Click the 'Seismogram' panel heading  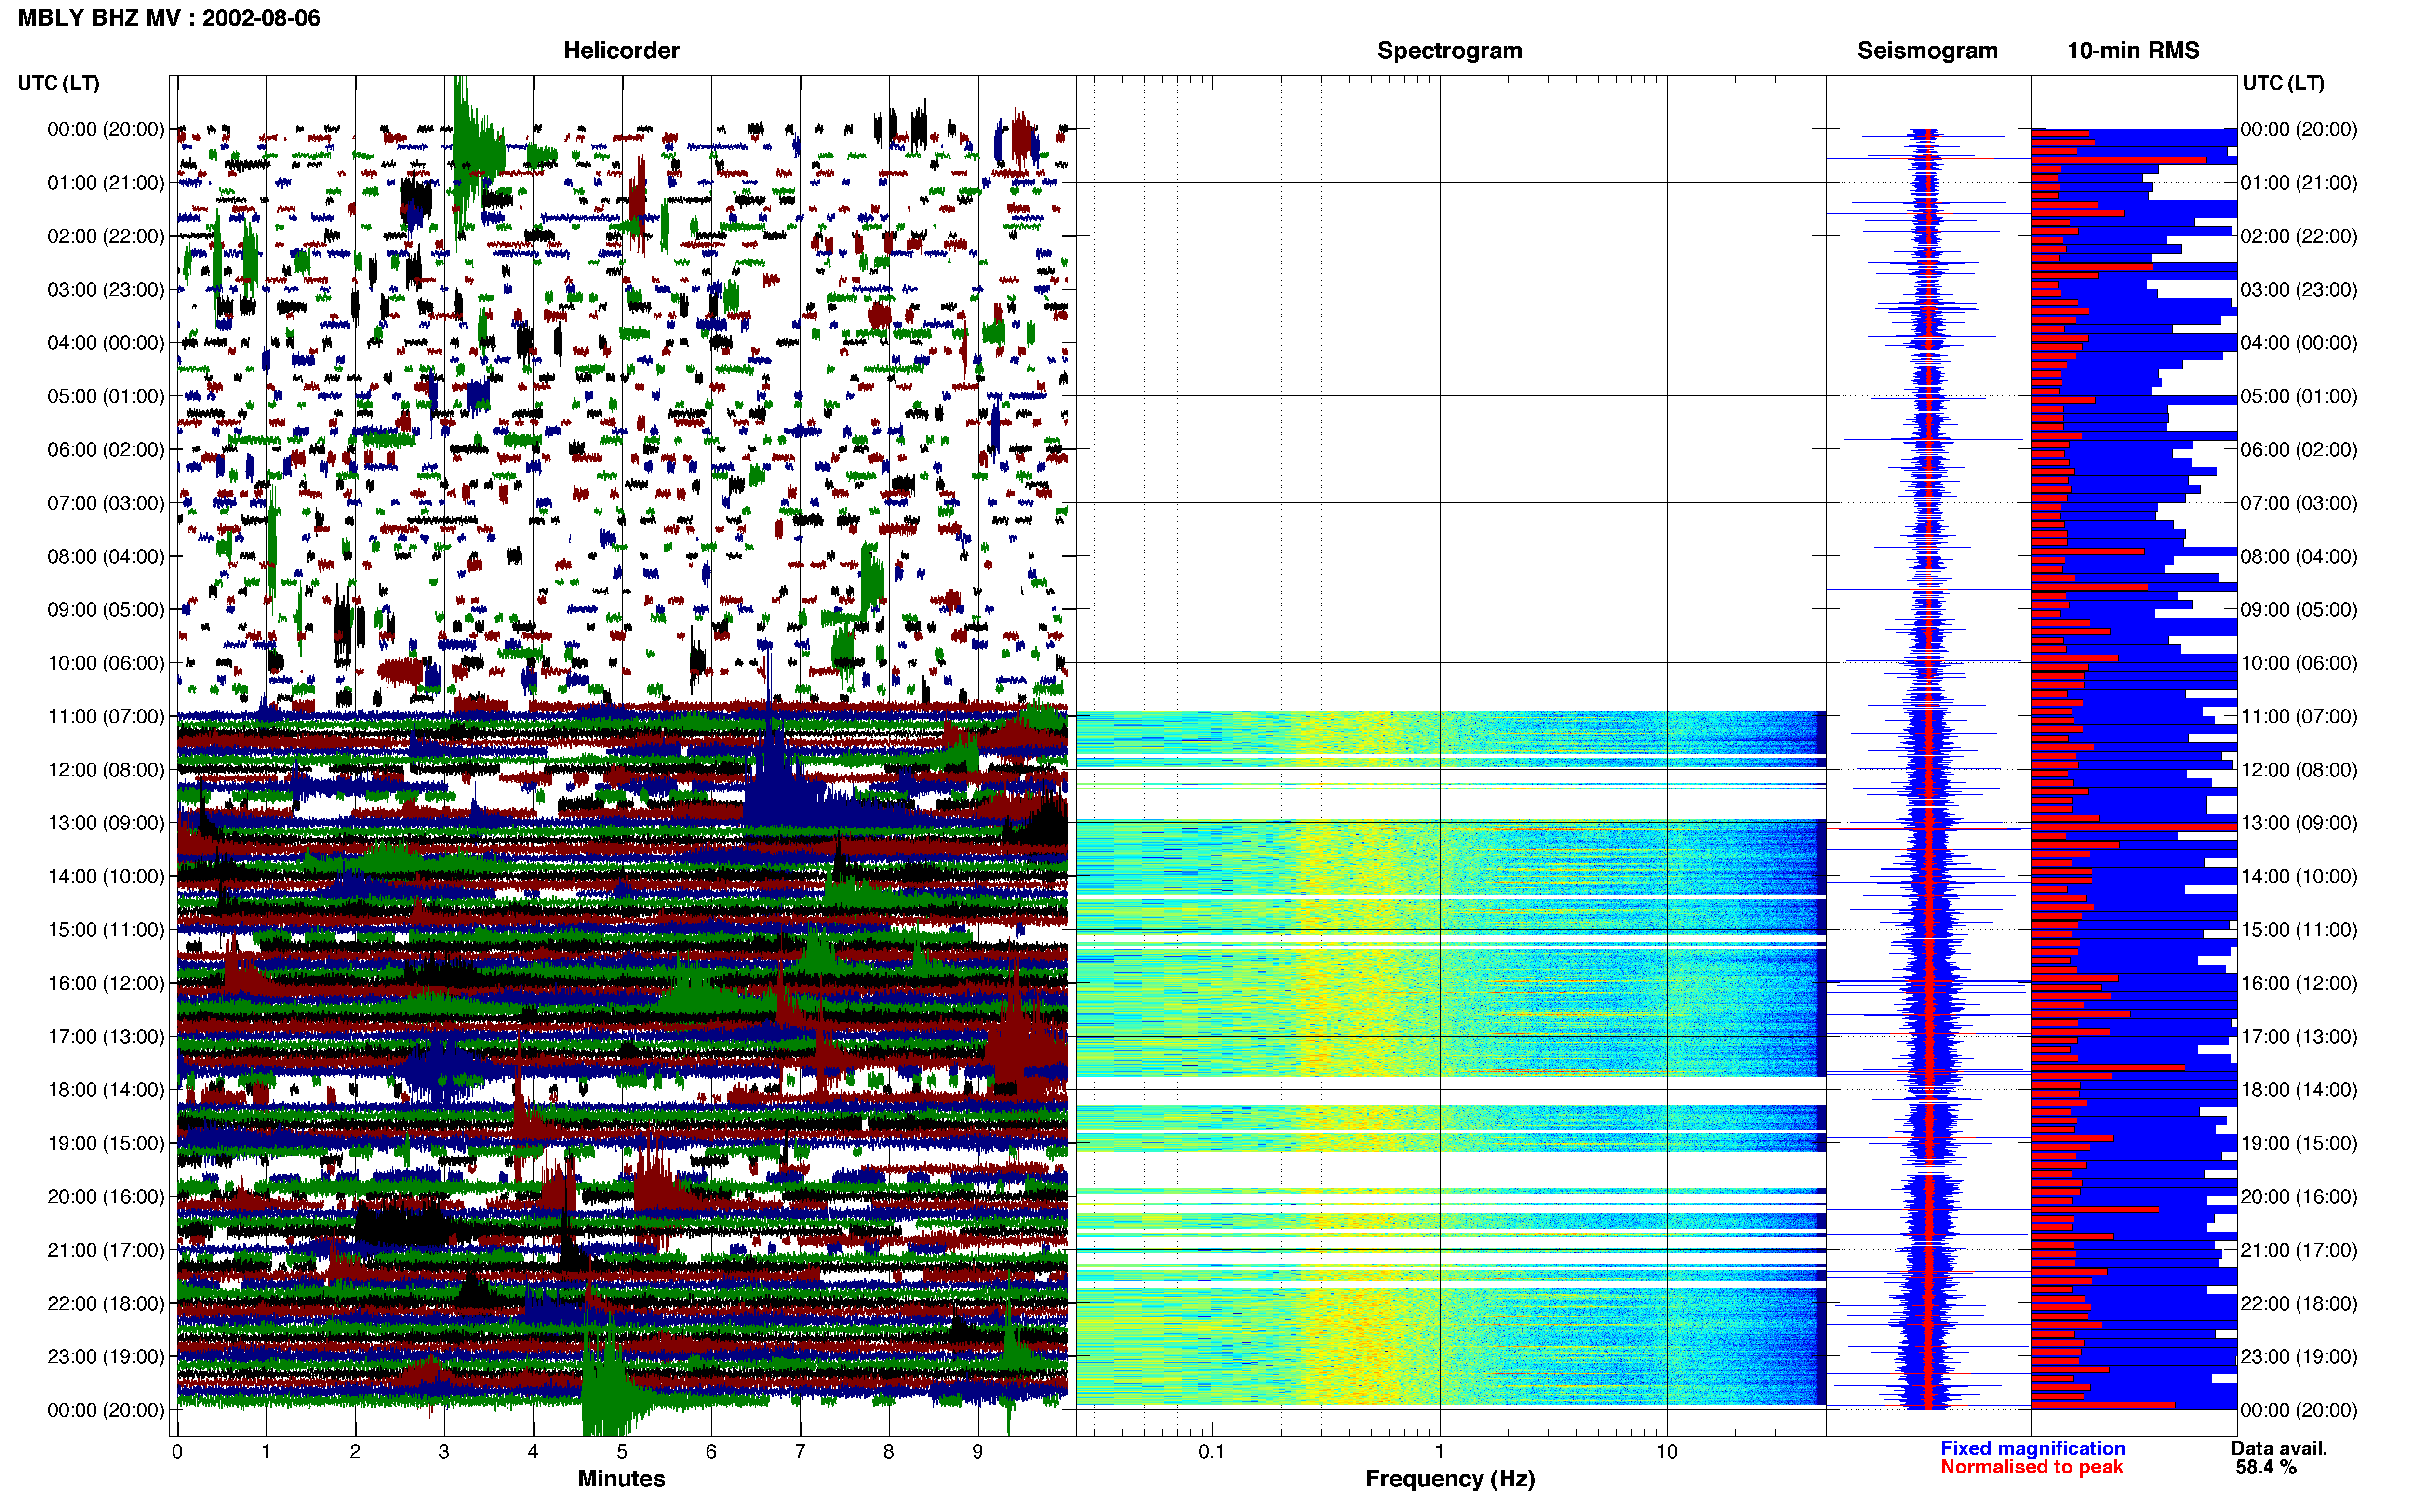[x=1927, y=51]
